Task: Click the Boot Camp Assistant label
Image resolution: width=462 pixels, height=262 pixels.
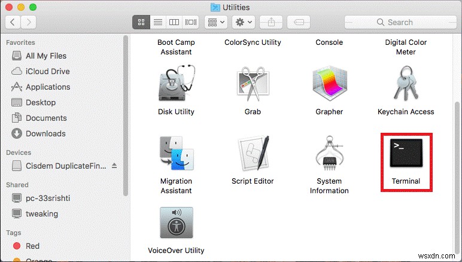Action: [176, 47]
